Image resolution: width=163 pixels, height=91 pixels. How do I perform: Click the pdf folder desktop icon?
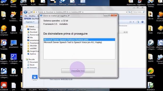[4, 15]
